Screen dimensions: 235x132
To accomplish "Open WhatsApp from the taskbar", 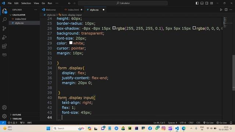I will 157,128.
